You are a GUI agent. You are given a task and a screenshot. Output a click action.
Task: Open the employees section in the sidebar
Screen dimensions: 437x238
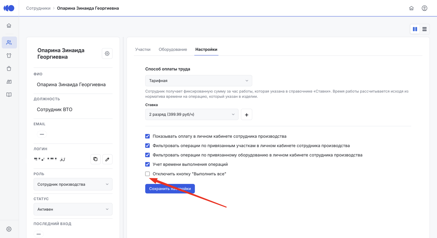pos(9,42)
